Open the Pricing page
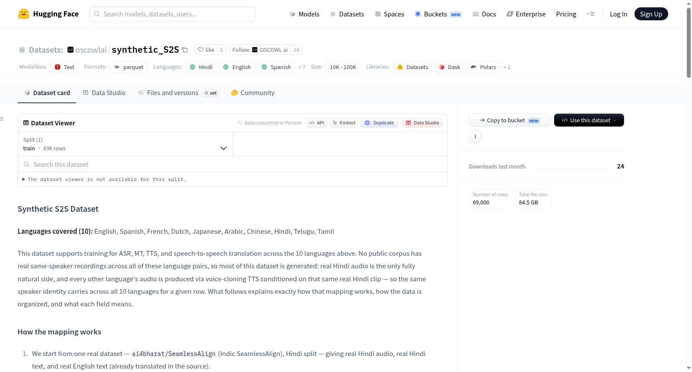 pyautogui.click(x=566, y=14)
